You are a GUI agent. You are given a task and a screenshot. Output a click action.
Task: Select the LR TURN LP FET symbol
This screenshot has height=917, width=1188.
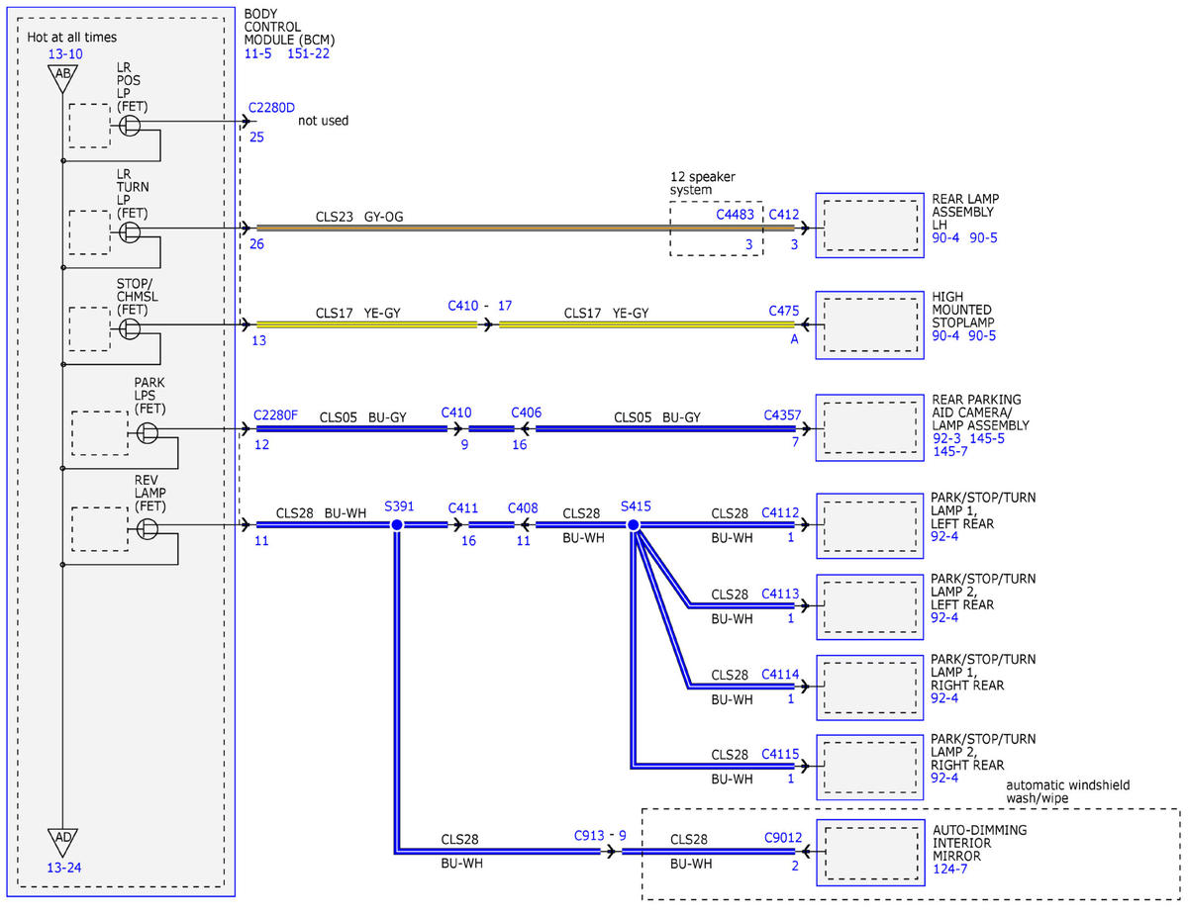point(130,232)
